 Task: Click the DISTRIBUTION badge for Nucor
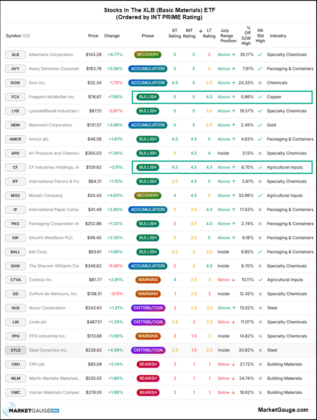[x=148, y=308]
